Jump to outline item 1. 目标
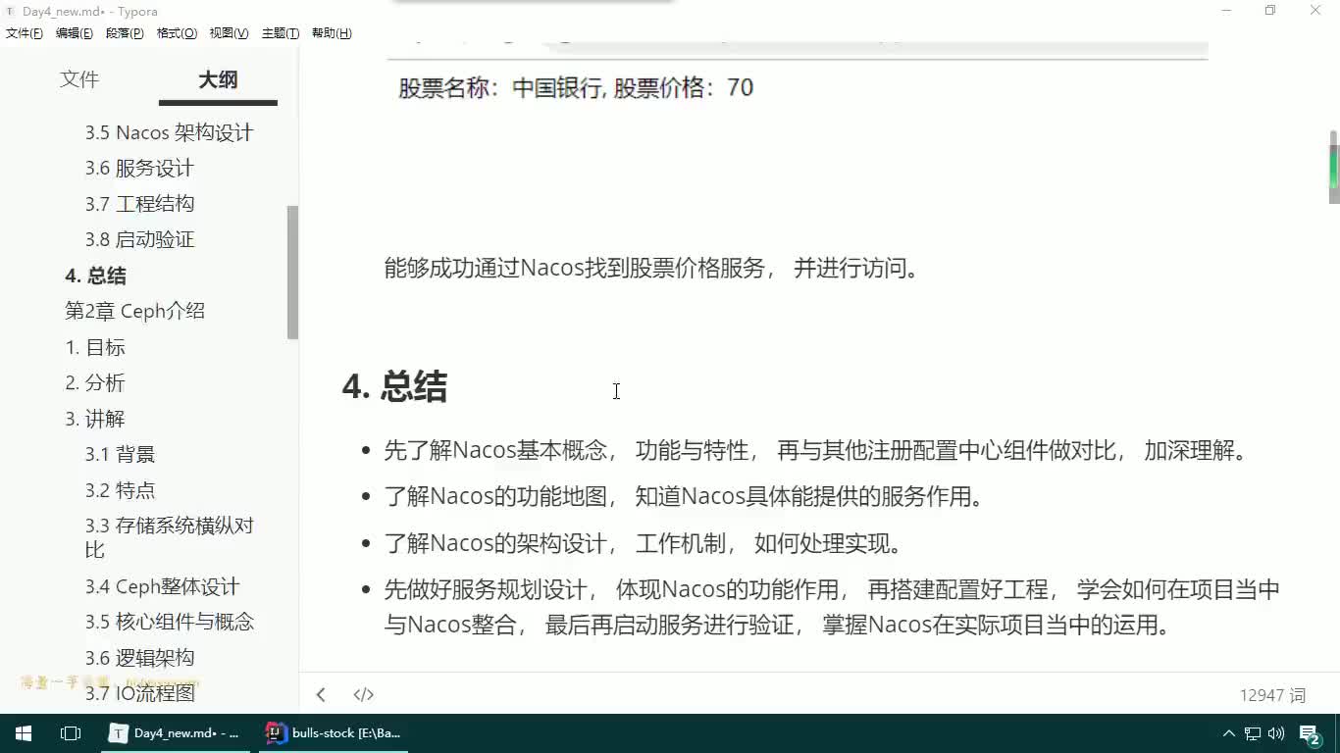 tap(95, 347)
